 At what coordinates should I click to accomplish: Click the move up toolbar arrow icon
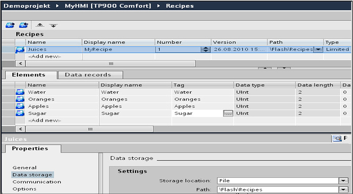point(40,26)
